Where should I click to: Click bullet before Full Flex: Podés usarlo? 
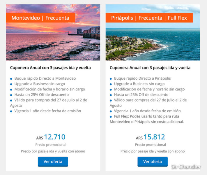click(111, 117)
